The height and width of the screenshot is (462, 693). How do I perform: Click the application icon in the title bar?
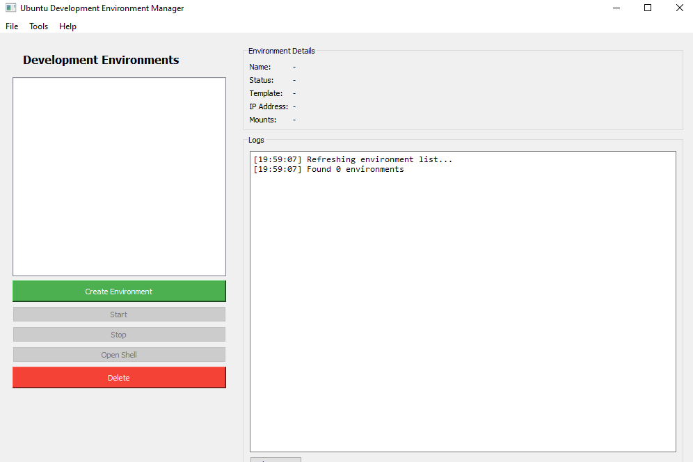pos(10,8)
